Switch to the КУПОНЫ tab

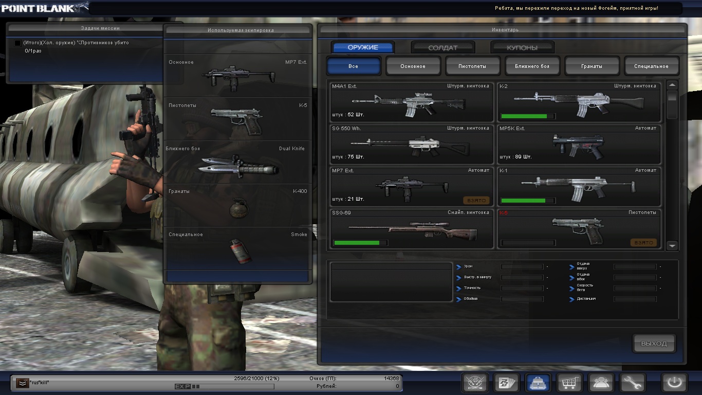coord(522,47)
